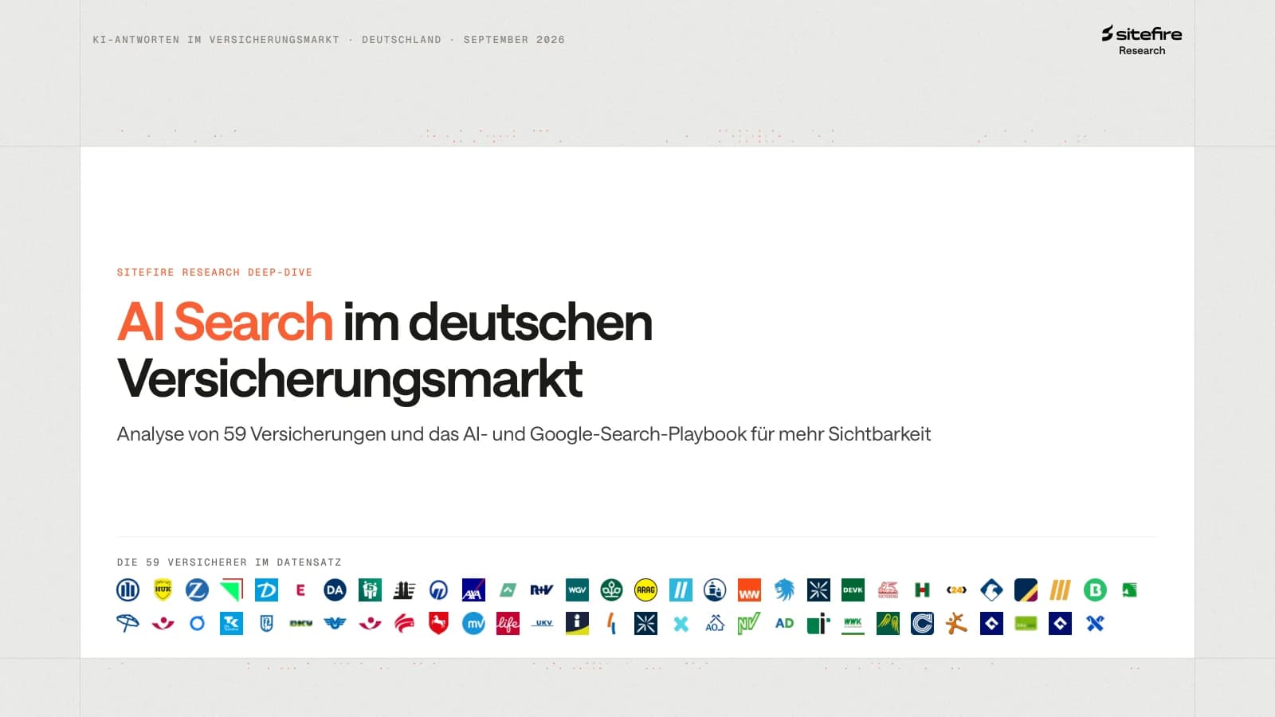This screenshot has width=1275, height=717.
Task: Click the AXA logo
Action: point(473,590)
